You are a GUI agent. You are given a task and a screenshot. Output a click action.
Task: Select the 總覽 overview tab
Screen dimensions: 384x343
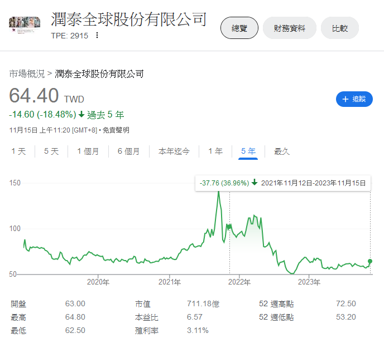(239, 28)
